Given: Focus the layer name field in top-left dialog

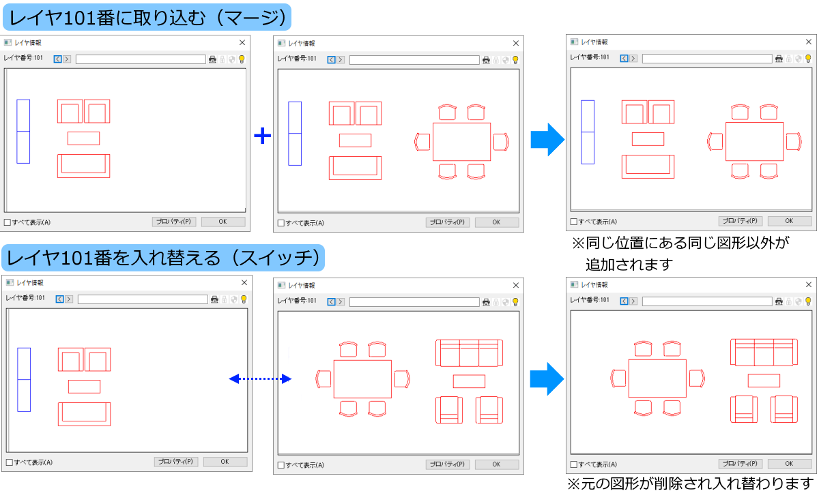Looking at the screenshot, I should coord(141,59).
